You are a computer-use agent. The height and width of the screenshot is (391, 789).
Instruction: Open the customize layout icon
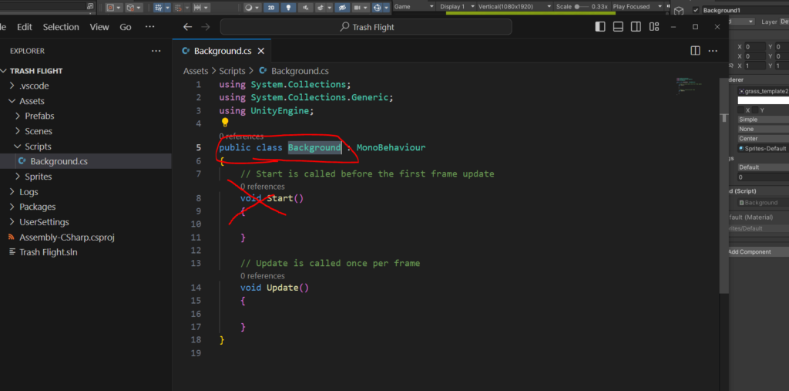[653, 27]
